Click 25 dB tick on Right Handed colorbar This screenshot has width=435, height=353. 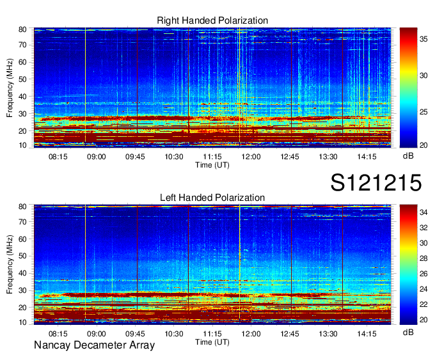pyautogui.click(x=423, y=112)
